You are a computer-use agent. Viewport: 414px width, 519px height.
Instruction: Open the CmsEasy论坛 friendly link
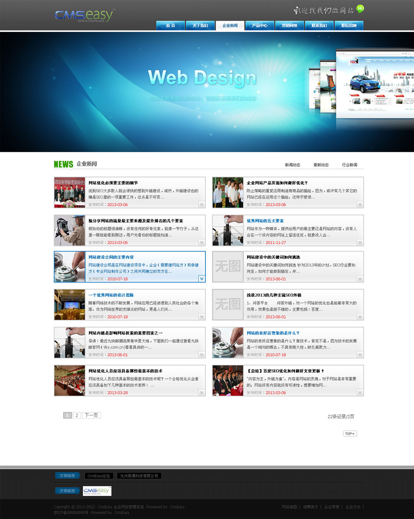click(x=99, y=476)
